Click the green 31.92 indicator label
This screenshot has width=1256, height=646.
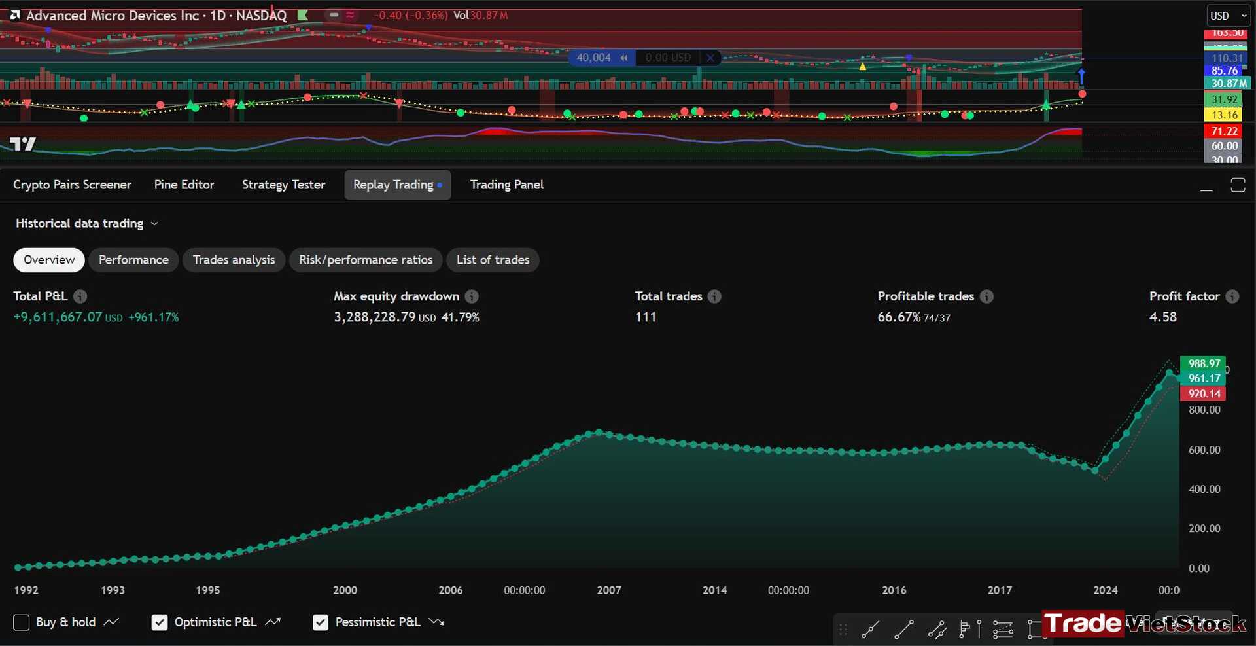click(1223, 99)
